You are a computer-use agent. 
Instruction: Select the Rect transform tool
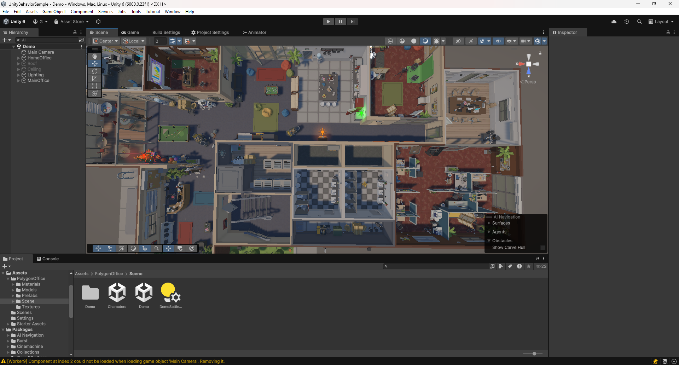click(x=95, y=86)
